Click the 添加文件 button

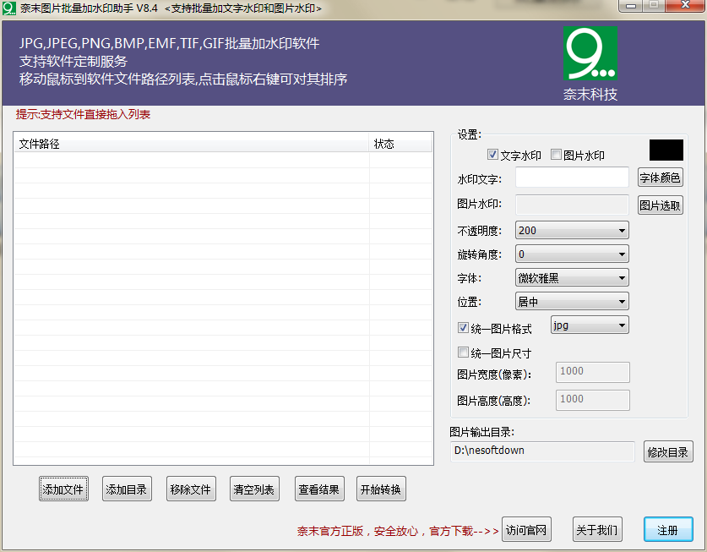coord(63,488)
